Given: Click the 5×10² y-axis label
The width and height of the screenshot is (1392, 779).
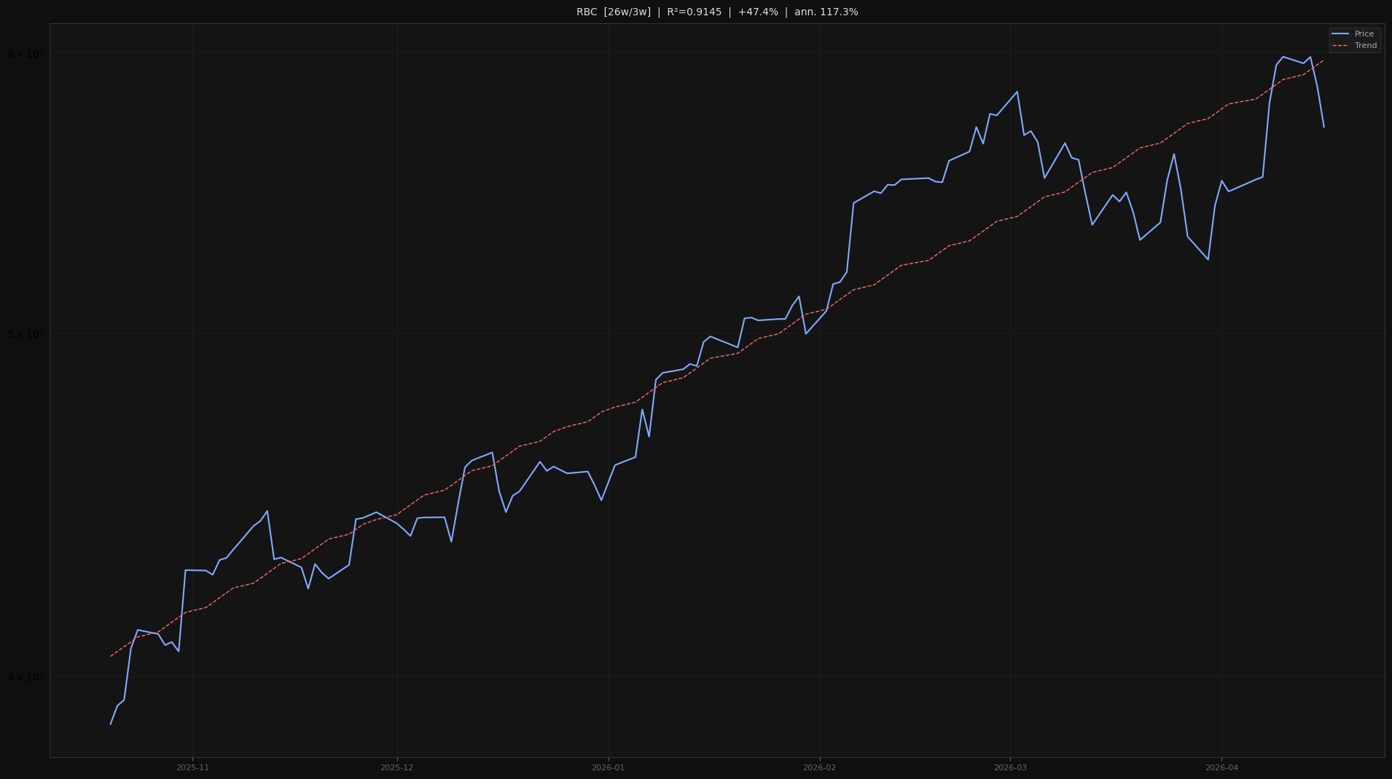Looking at the screenshot, I should tap(26, 333).
